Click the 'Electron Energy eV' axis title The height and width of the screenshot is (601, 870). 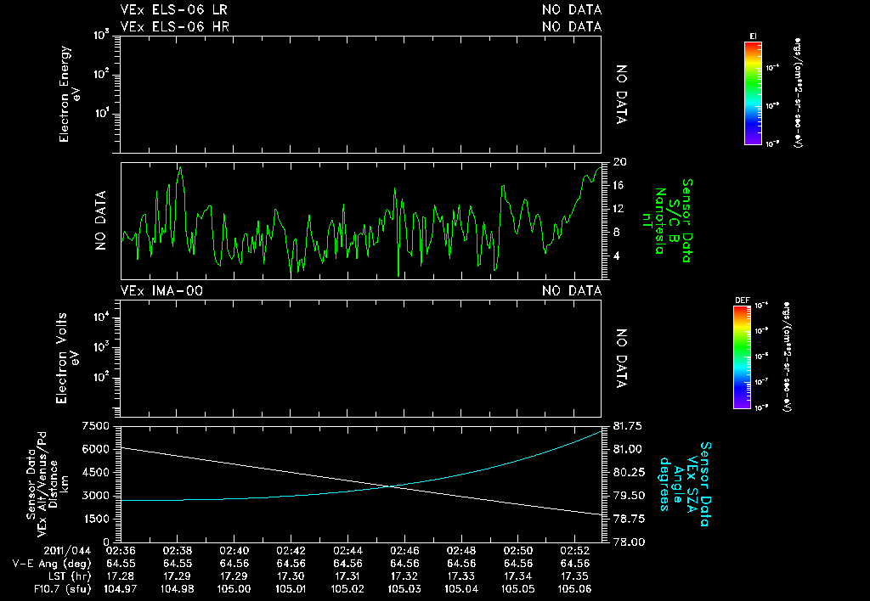70,94
